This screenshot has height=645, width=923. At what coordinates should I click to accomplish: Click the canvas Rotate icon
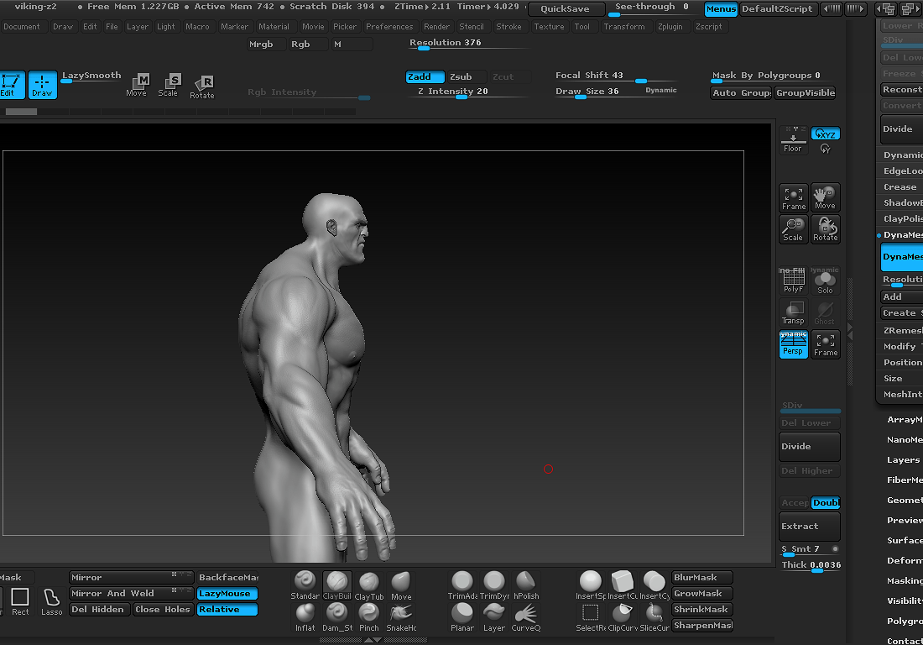point(826,229)
